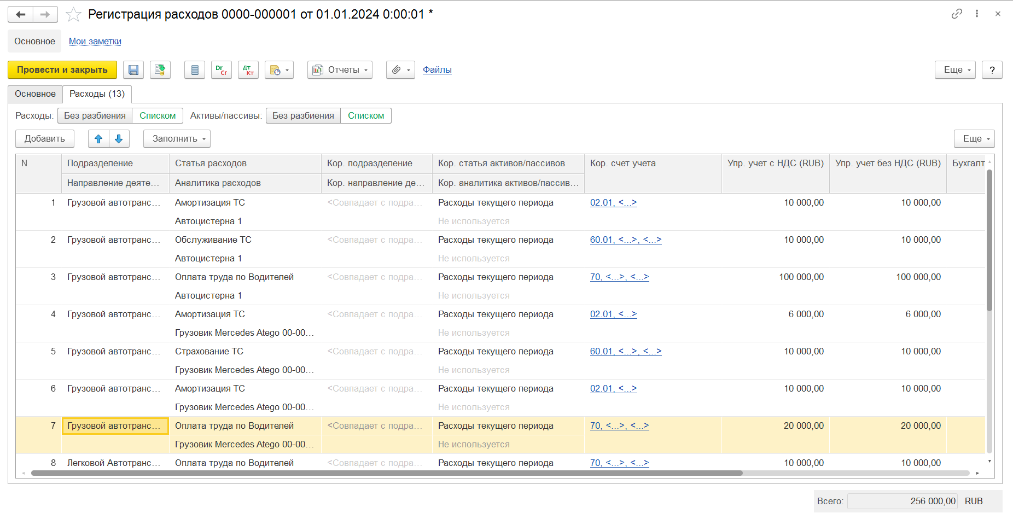Set Активы/пассивы mode to Без разбиения
Screen dimensions: 1013x519
[x=303, y=116]
